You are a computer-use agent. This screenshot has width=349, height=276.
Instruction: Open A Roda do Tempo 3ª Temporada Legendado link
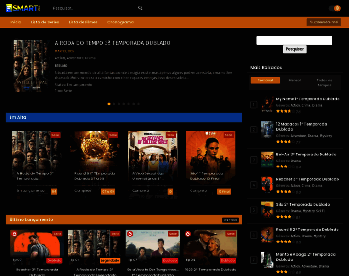coord(95,272)
